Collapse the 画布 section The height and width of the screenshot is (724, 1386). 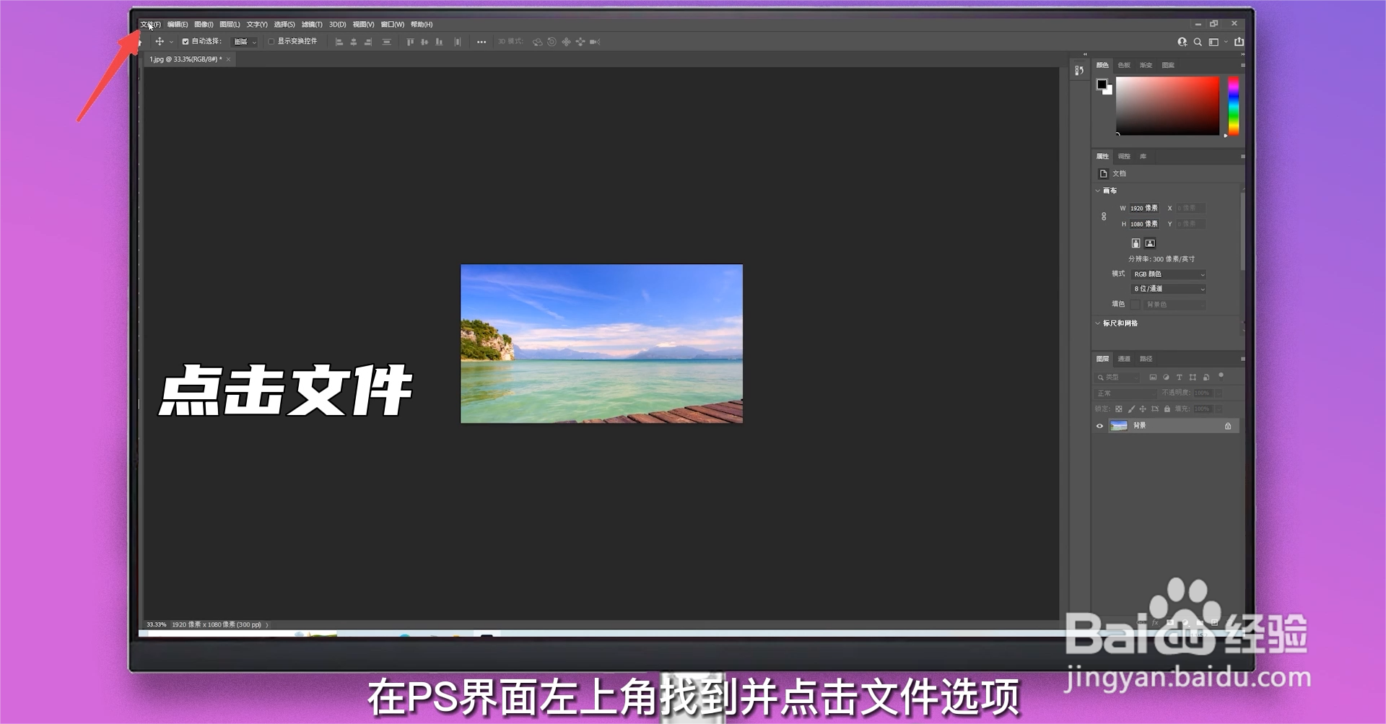[1098, 191]
